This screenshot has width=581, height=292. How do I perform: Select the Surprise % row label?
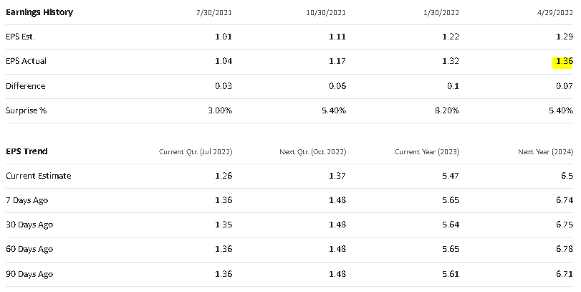click(25, 110)
